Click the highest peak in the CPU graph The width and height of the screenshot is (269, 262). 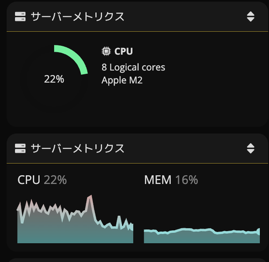click(x=90, y=196)
